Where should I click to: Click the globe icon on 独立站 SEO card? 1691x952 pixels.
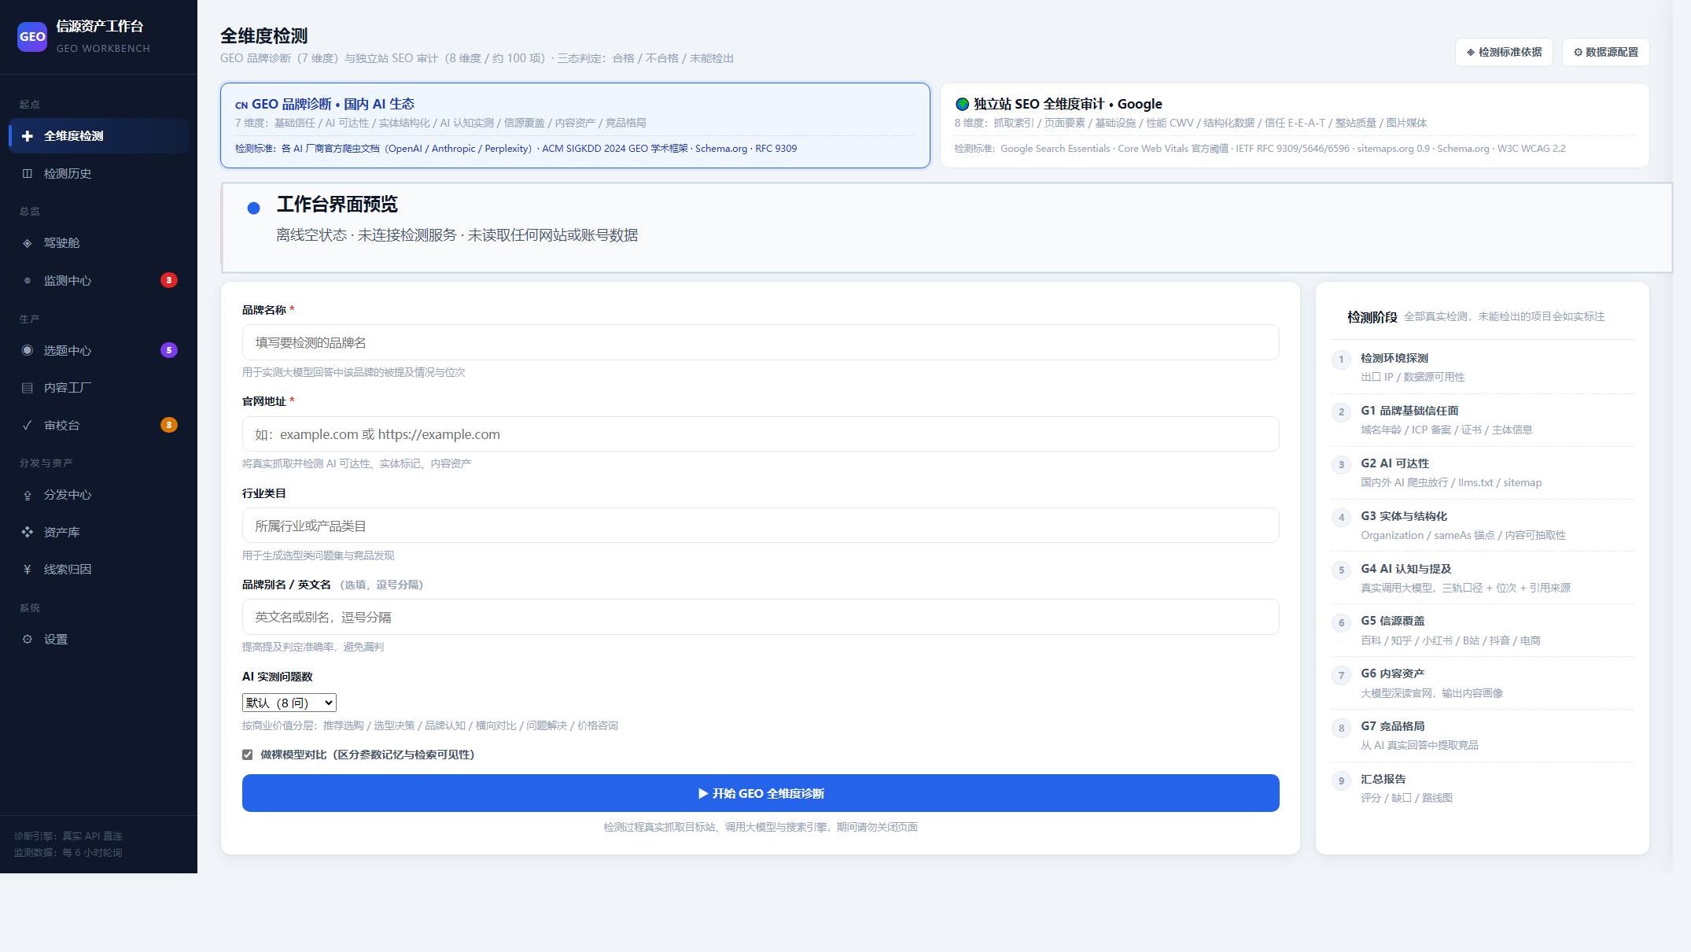pos(962,104)
